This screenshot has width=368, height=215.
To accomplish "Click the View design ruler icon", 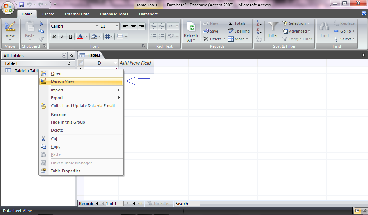I will point(10,26).
